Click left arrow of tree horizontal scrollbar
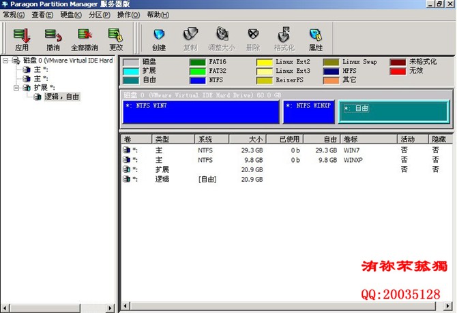Viewport: 457px width, 313px height. (x=4, y=308)
